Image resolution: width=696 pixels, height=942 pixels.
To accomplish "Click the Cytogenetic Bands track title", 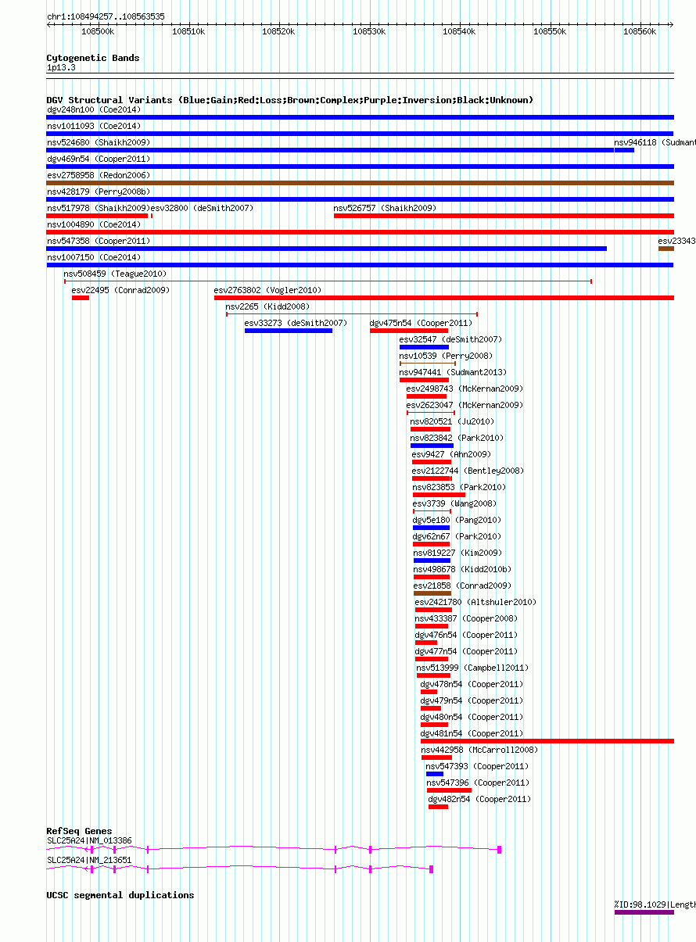I will tap(93, 58).
